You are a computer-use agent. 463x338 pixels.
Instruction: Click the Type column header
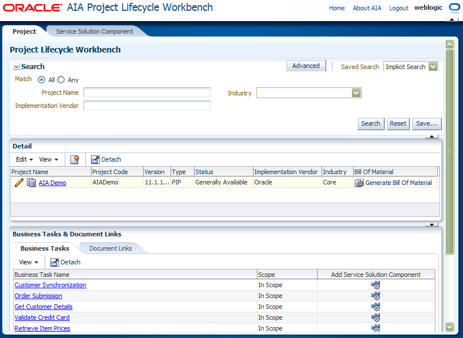click(x=183, y=172)
